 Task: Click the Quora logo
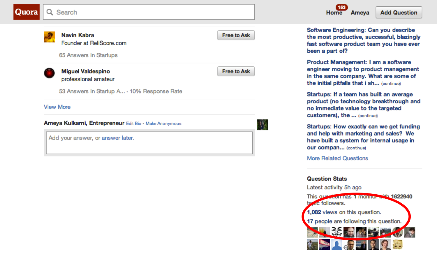coord(27,12)
